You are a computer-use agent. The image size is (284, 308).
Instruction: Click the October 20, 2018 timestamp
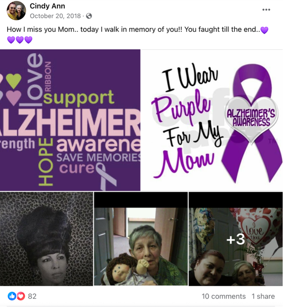(x=55, y=16)
